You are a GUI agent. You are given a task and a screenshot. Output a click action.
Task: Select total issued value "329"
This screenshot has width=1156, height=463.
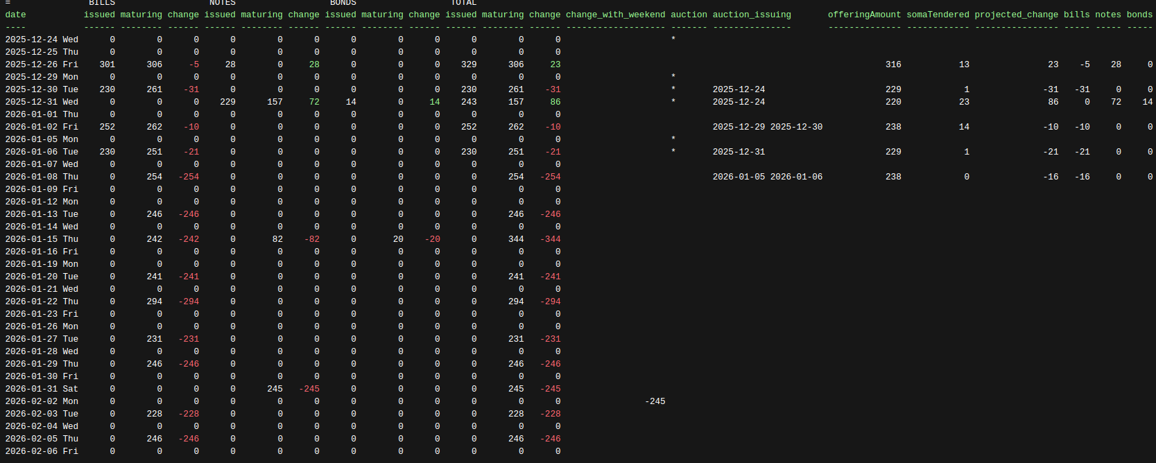coord(469,64)
